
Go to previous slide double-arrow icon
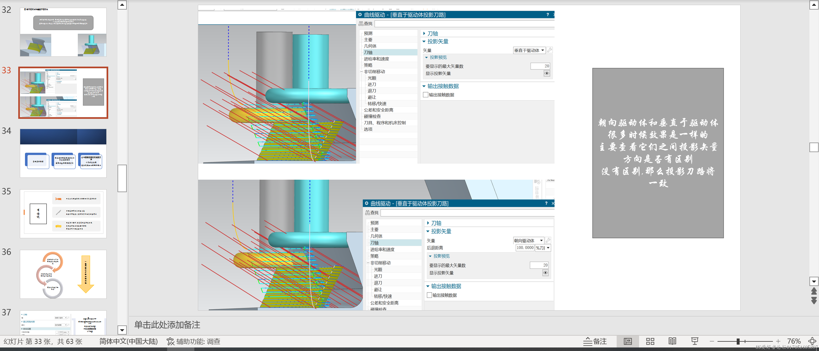click(x=814, y=291)
